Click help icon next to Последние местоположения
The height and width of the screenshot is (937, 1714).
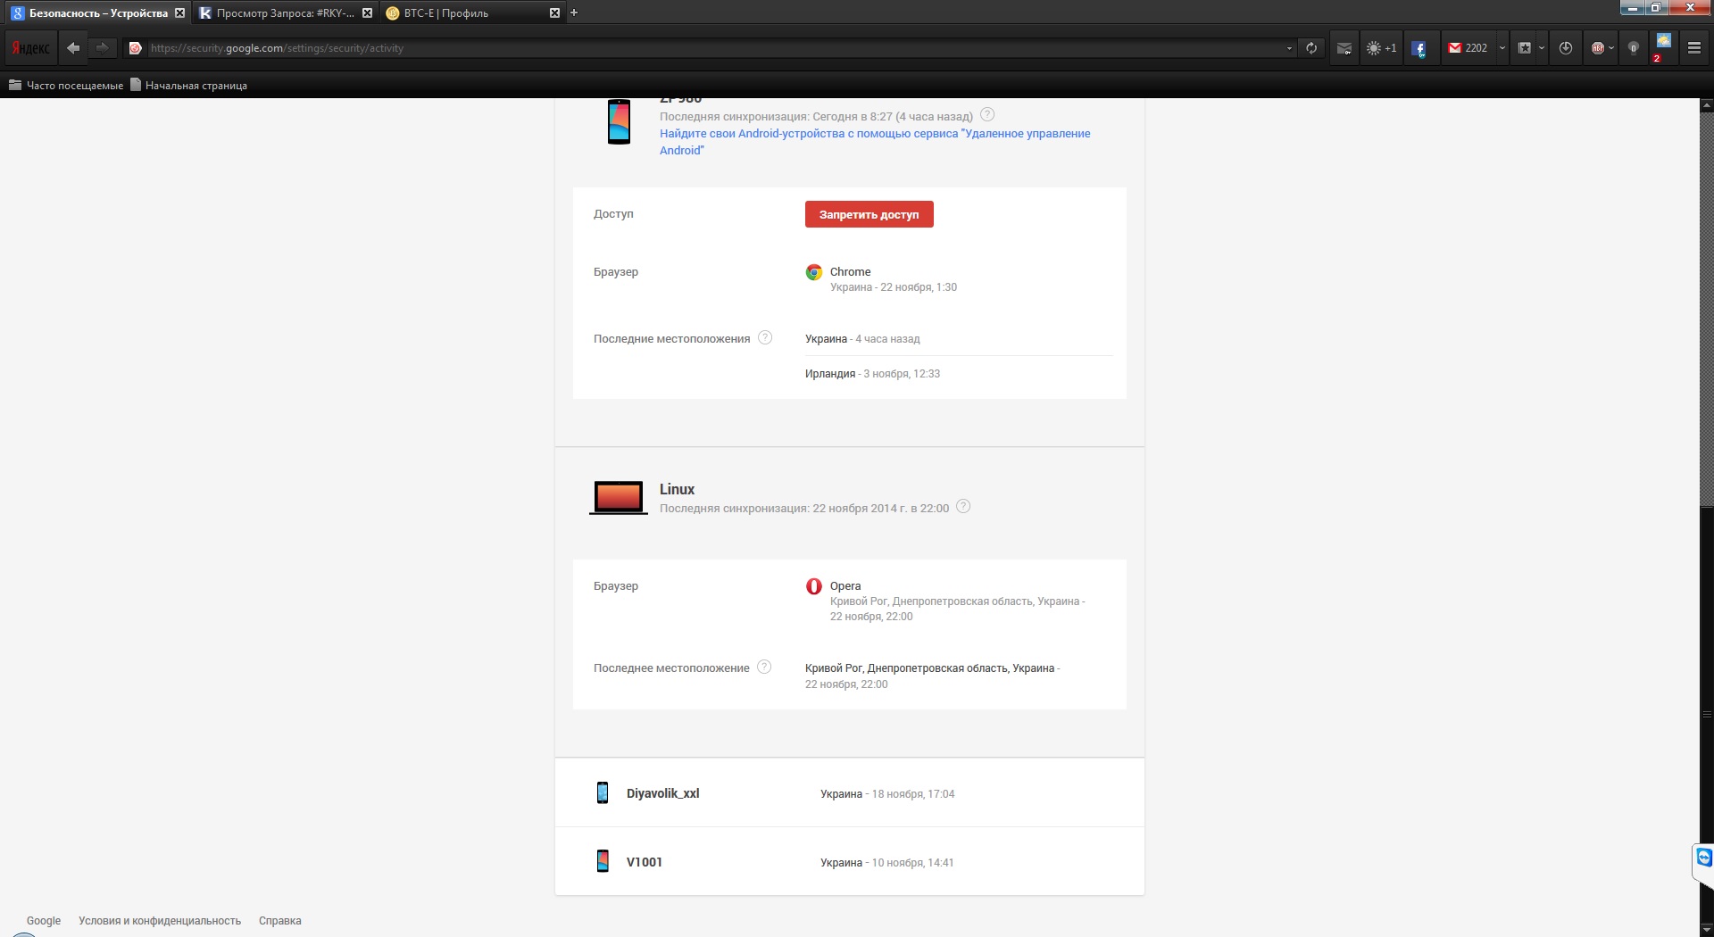tap(765, 337)
